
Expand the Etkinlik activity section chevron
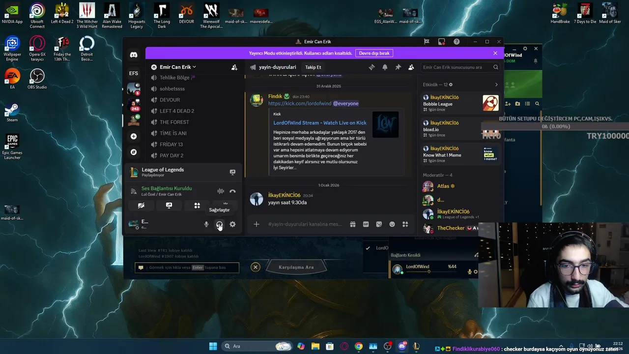point(496,85)
